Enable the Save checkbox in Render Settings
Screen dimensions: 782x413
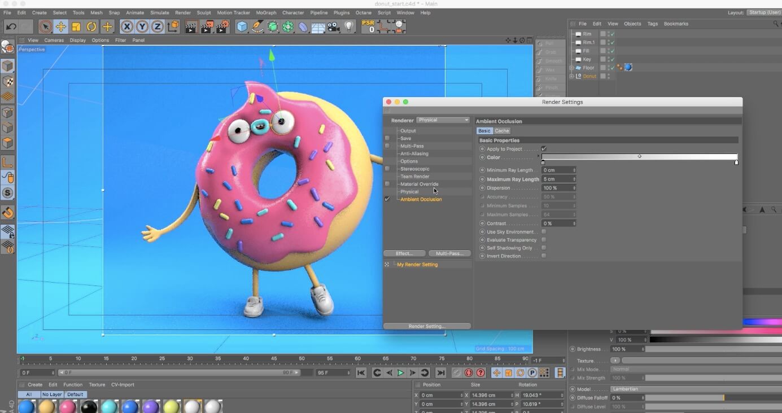pyautogui.click(x=387, y=138)
